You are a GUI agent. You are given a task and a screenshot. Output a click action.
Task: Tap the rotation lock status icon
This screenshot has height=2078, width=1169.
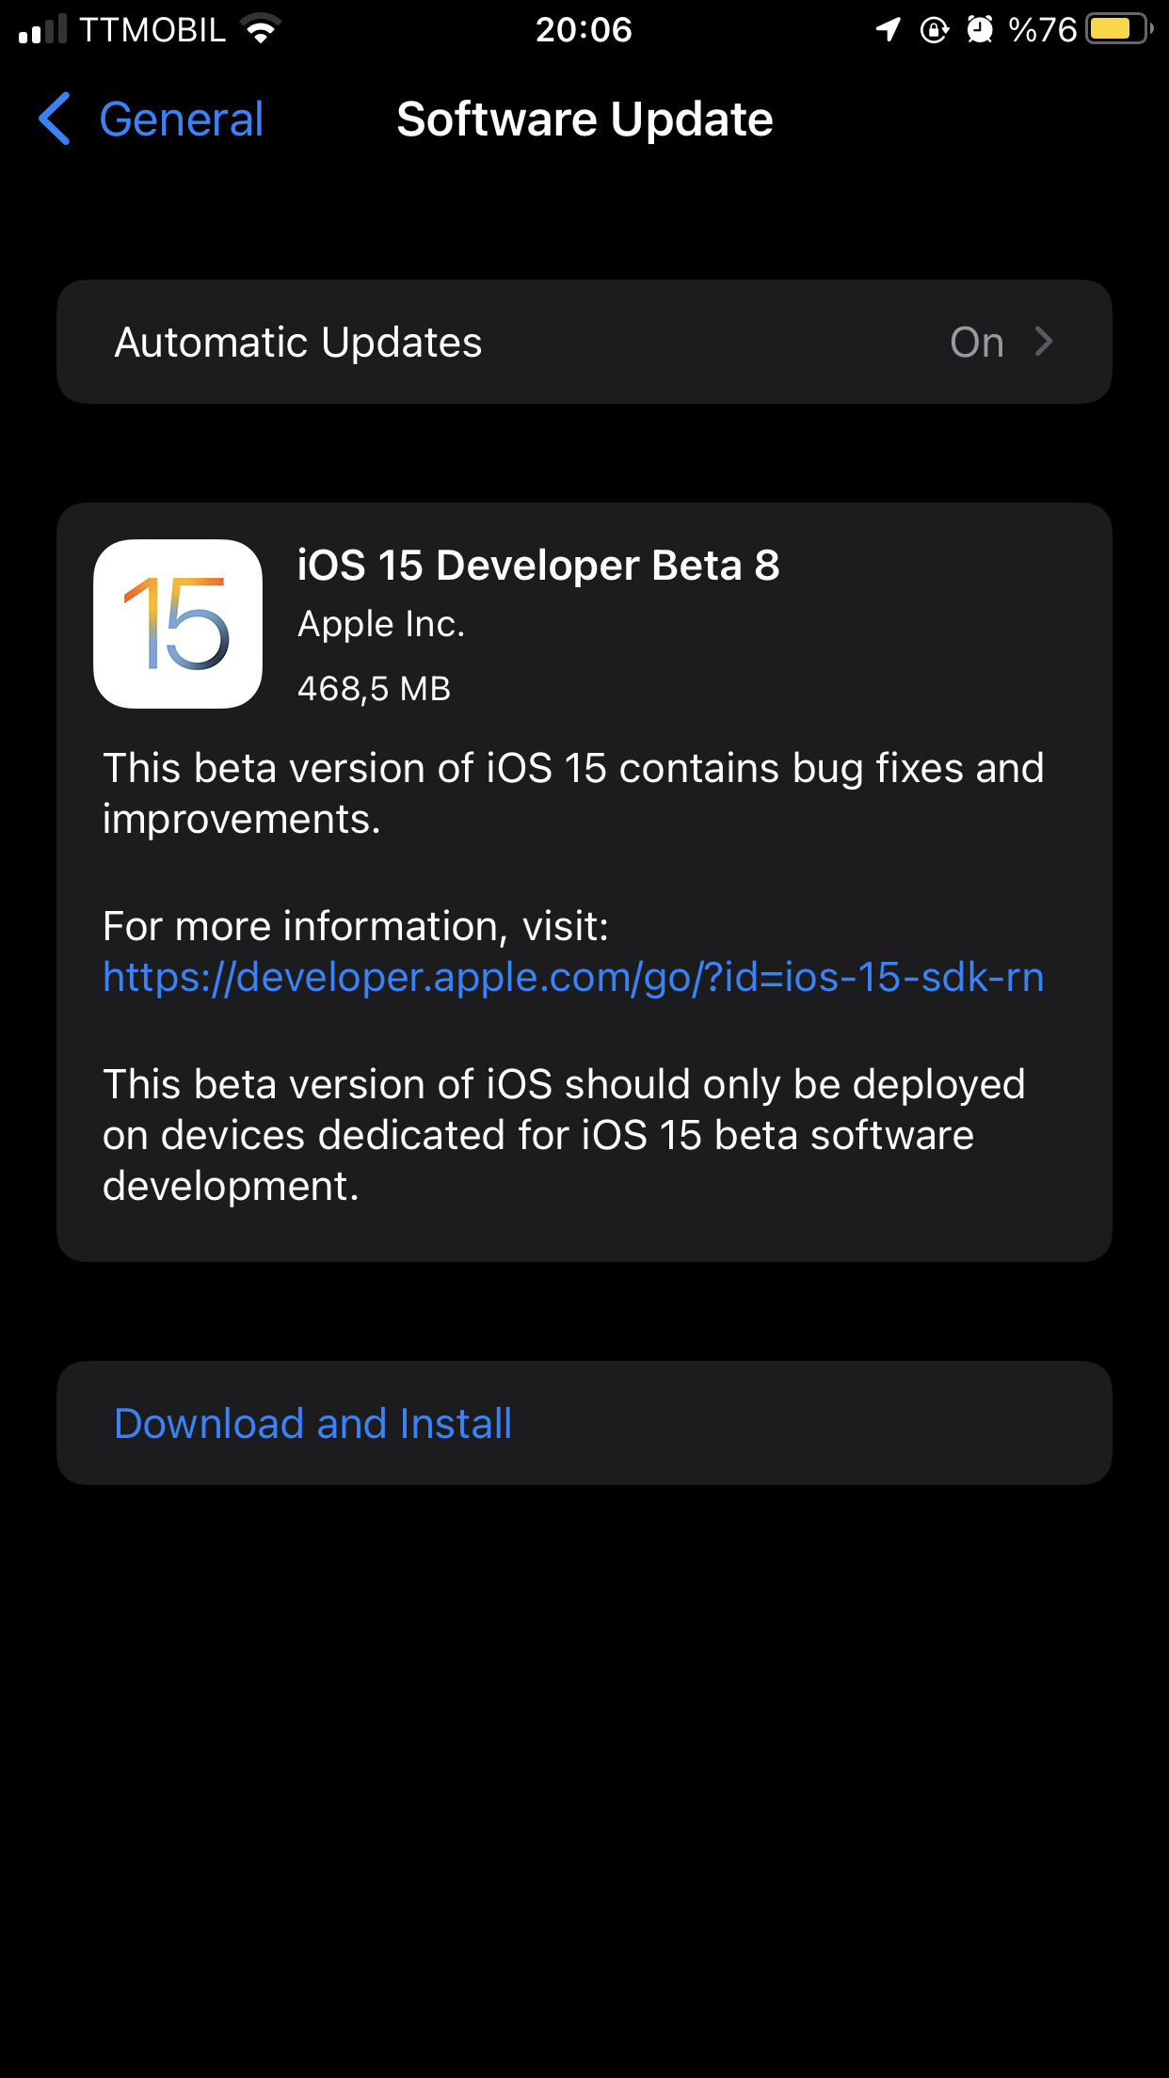pyautogui.click(x=934, y=30)
